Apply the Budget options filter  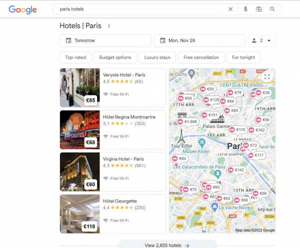115,57
